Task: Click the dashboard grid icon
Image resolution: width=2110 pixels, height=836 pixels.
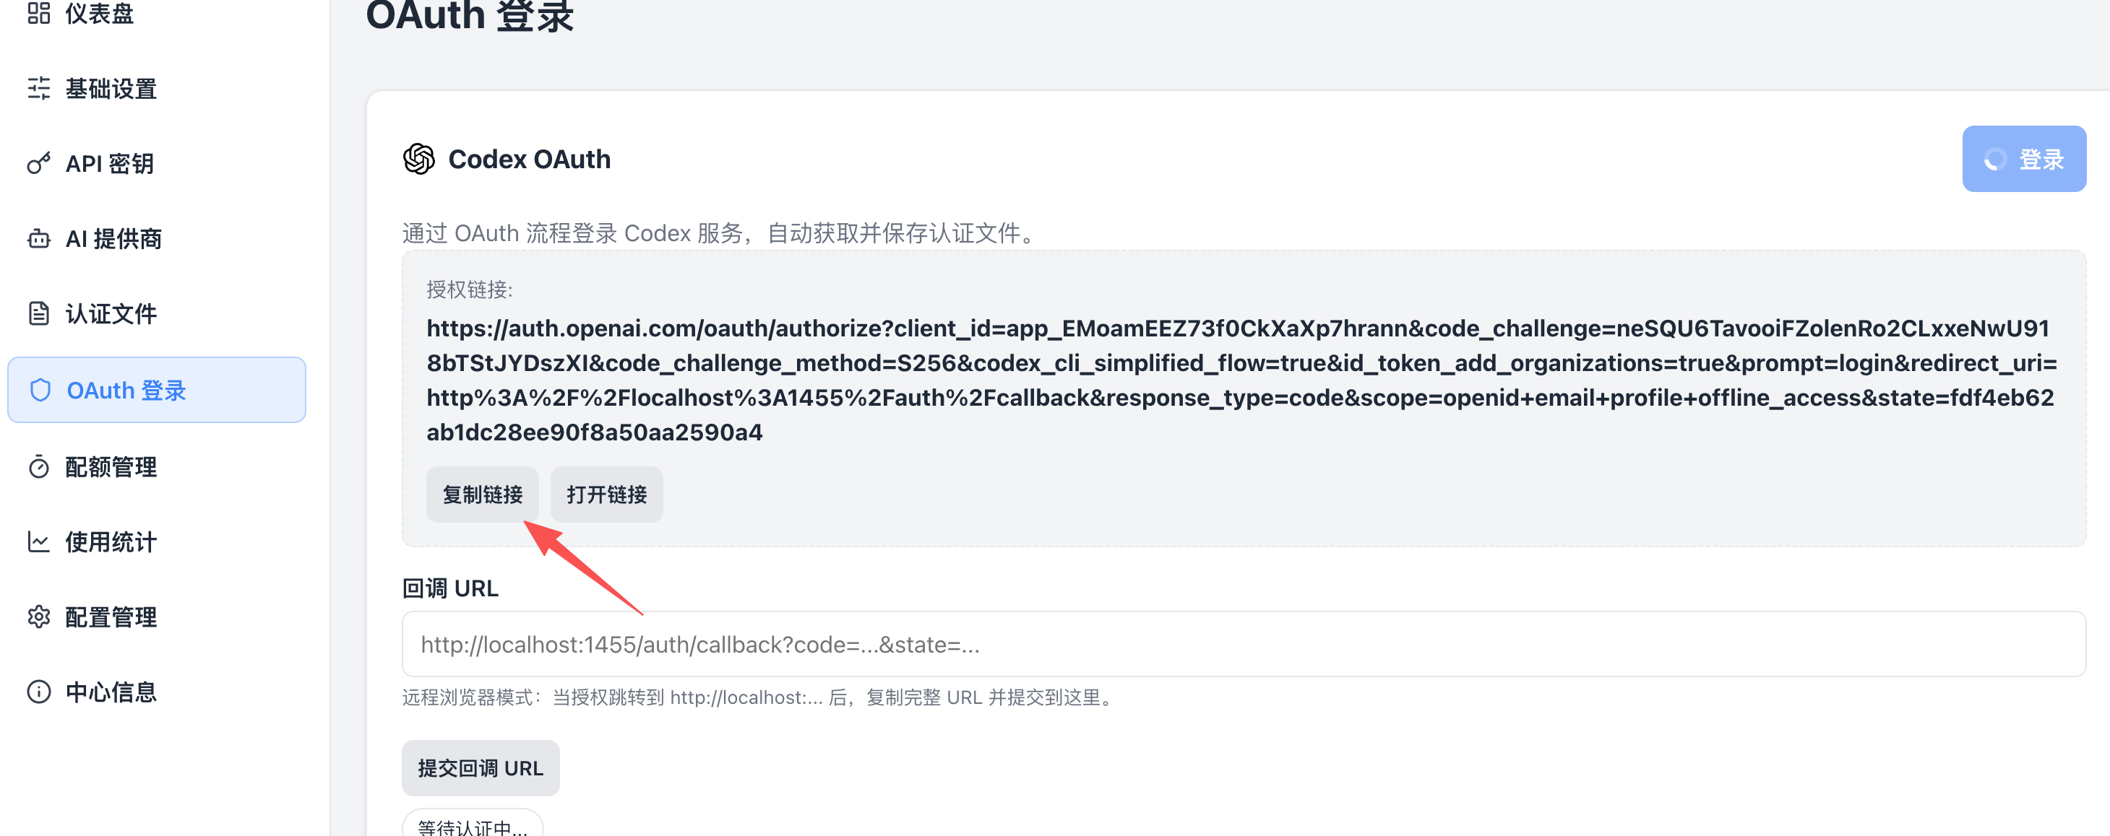Action: (x=38, y=13)
